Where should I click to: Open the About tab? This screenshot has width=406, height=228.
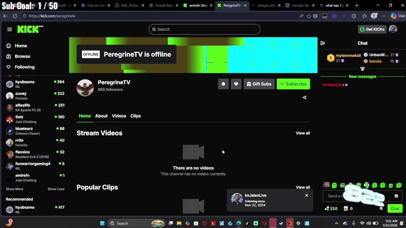coord(101,116)
